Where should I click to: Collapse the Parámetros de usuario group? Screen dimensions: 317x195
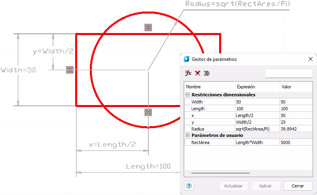tap(187, 135)
